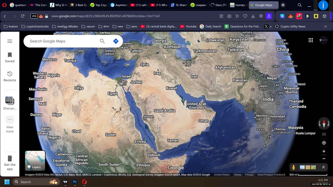Viewport: 333px width, 187px height.
Task: Click the snapshot camera icon
Action: click(x=229, y=16)
